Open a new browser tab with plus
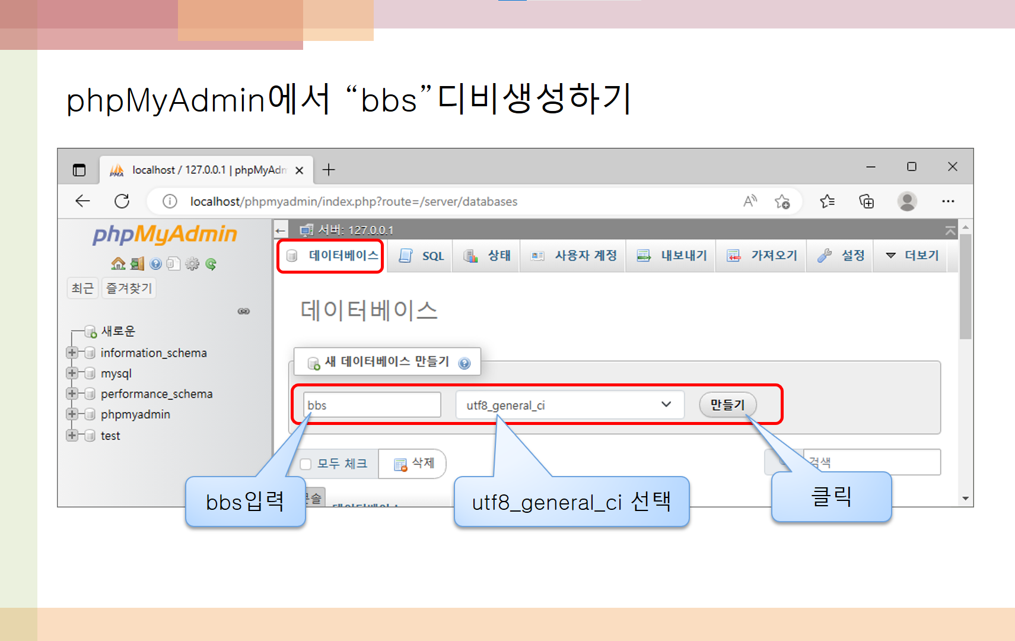The width and height of the screenshot is (1015, 641). pyautogui.click(x=329, y=170)
